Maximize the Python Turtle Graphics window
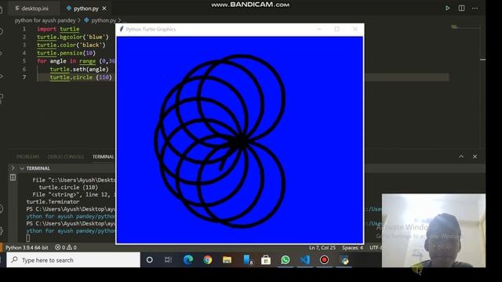502x282 pixels. (x=336, y=29)
